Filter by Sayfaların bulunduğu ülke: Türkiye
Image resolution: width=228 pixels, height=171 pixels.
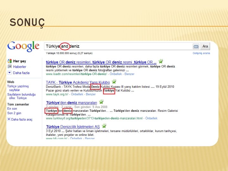pos(22,96)
